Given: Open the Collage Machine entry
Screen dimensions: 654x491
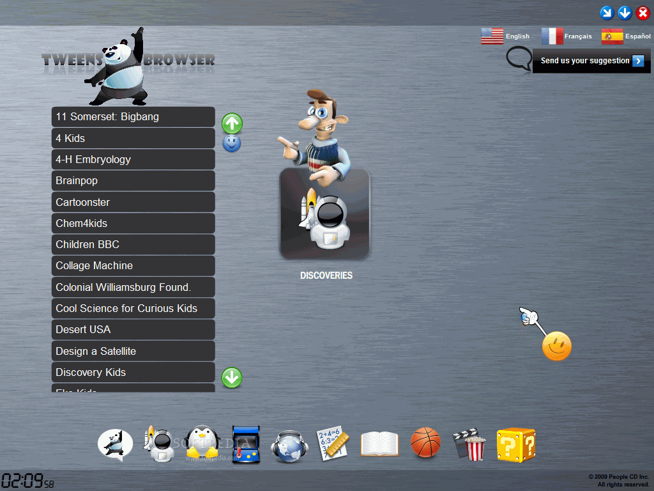Looking at the screenshot, I should tap(133, 266).
